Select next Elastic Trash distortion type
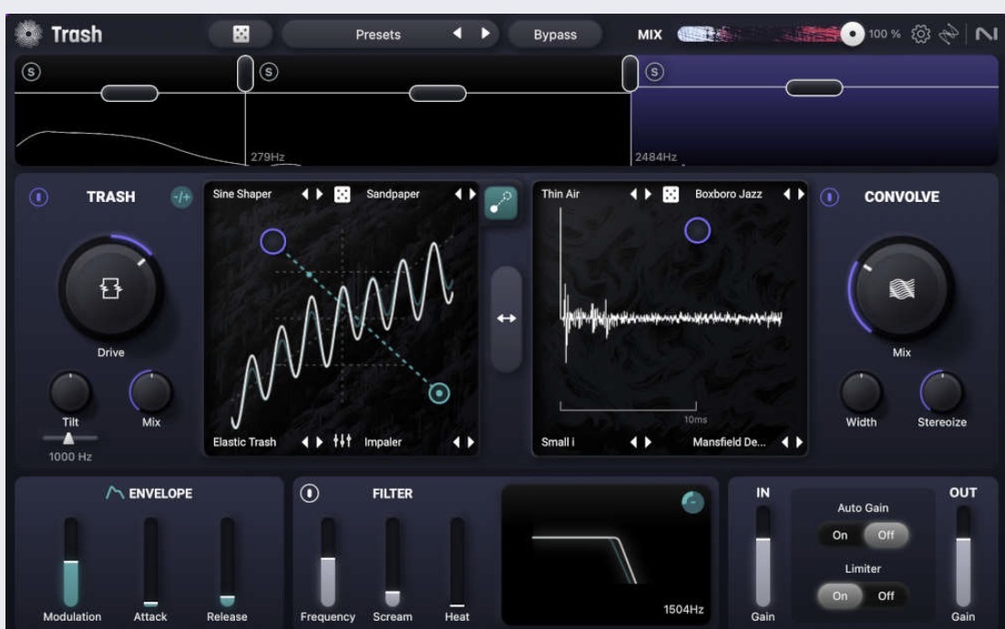1005x629 pixels. pos(319,442)
